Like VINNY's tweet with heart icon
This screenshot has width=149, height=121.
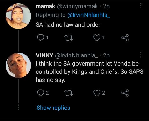pyautogui.click(x=97, y=93)
